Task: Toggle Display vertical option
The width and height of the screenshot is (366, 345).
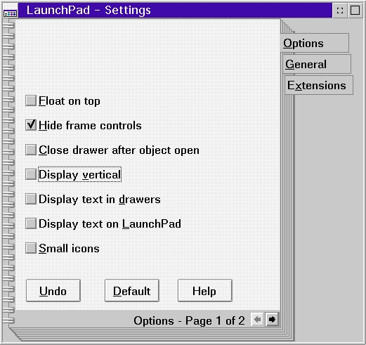Action: click(x=31, y=174)
